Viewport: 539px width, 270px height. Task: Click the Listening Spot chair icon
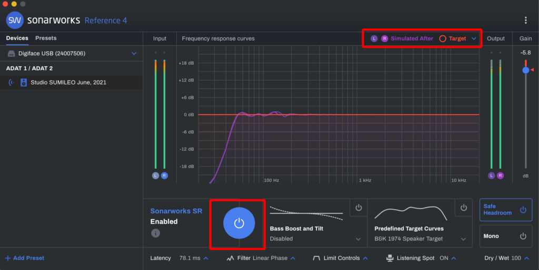point(390,258)
